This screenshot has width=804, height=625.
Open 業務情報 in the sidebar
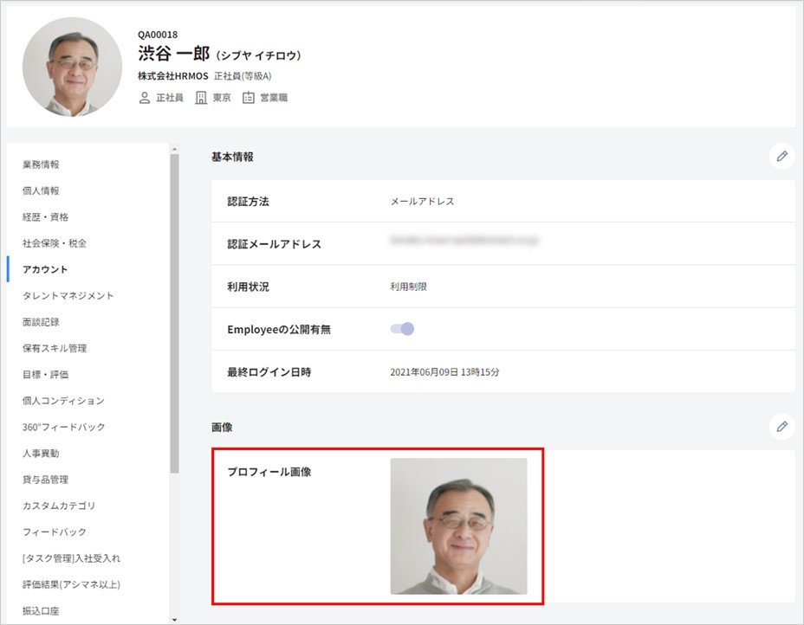41,164
